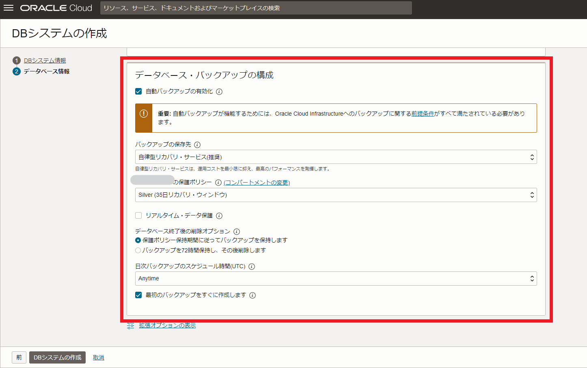The width and height of the screenshot is (587, 368).
Task: Click info icon next to データベース終了後の削除オプション
Action: (237, 232)
